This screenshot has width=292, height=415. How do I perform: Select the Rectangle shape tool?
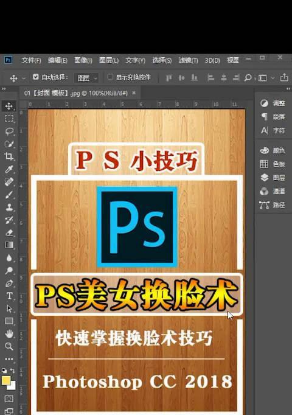point(9,321)
